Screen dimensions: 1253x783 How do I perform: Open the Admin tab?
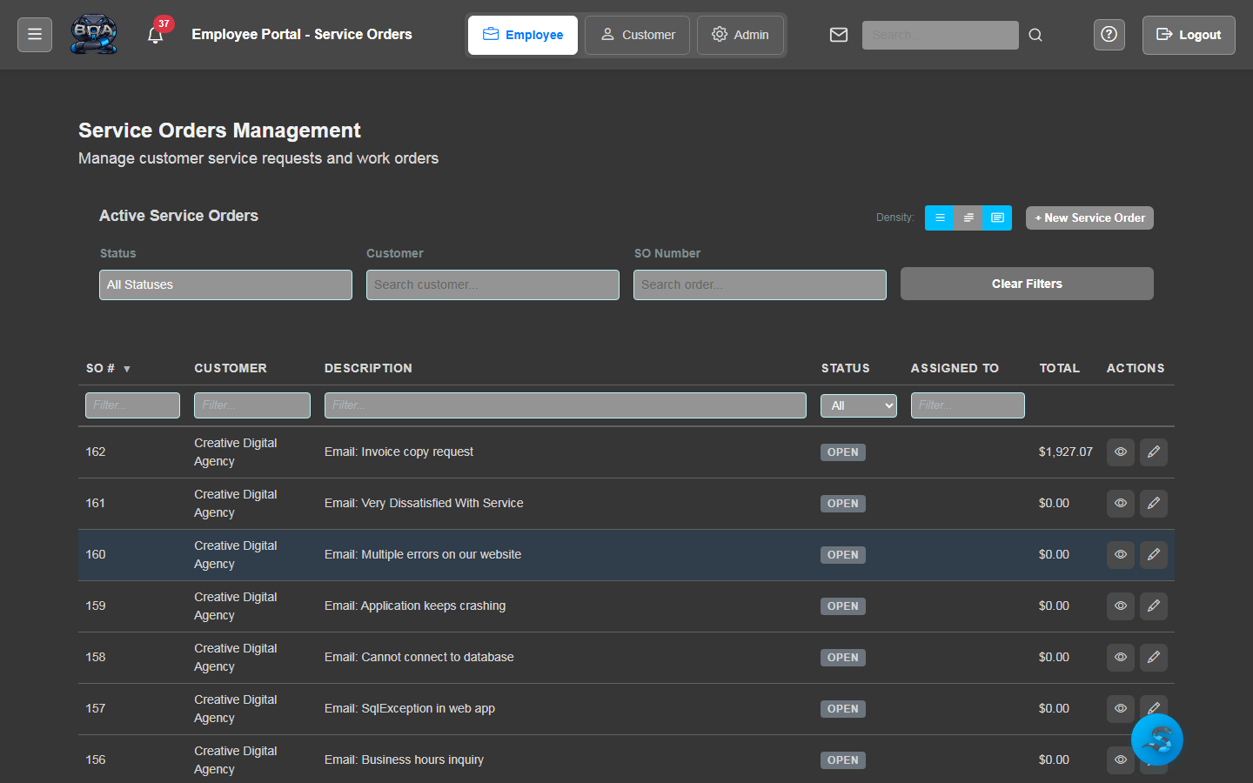point(740,35)
